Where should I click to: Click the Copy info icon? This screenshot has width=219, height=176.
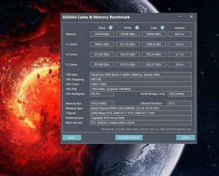(x=162, y=28)
